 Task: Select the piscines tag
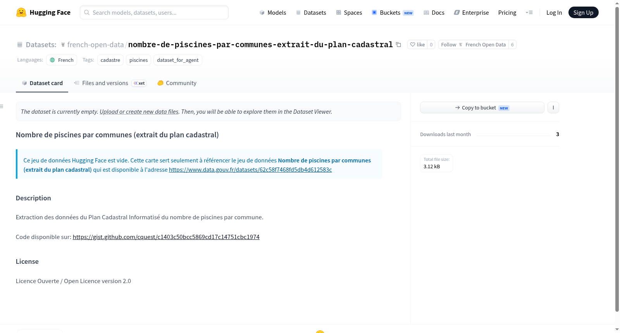pos(138,60)
